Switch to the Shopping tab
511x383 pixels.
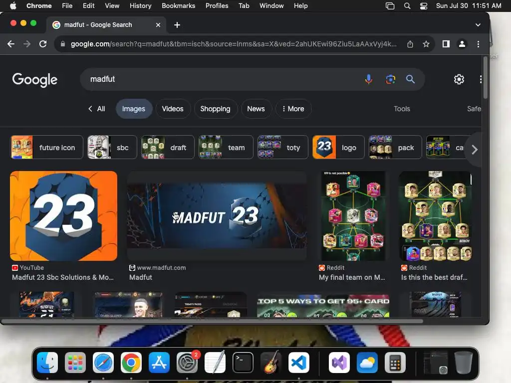click(x=215, y=109)
